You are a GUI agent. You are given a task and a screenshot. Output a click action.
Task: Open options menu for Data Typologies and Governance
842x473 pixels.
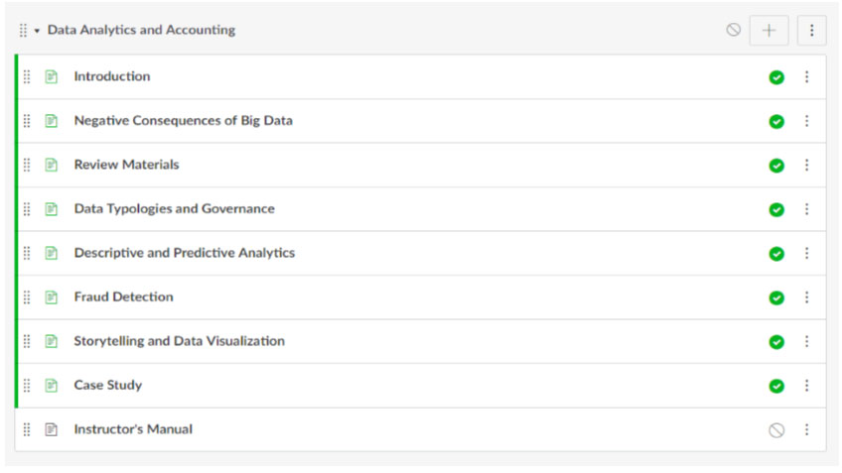(806, 209)
